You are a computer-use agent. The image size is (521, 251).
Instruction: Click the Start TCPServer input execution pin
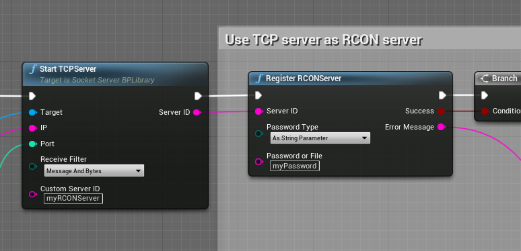tap(32, 96)
